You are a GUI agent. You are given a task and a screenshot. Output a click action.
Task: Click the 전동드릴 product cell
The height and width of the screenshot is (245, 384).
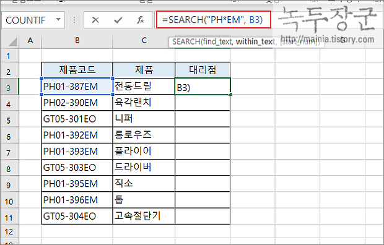click(x=144, y=87)
